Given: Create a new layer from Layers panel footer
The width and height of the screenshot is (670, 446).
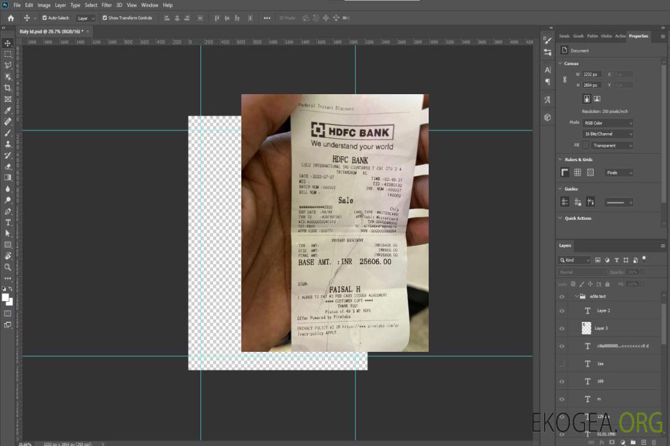Looking at the screenshot, I should pyautogui.click(x=643, y=442).
